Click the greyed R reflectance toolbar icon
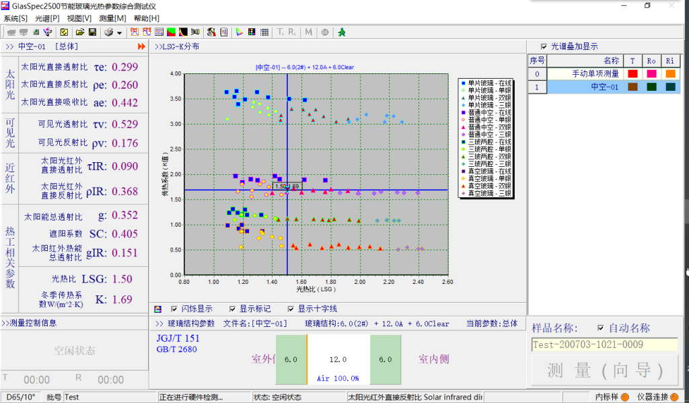This screenshot has height=403, width=689. click(292, 32)
